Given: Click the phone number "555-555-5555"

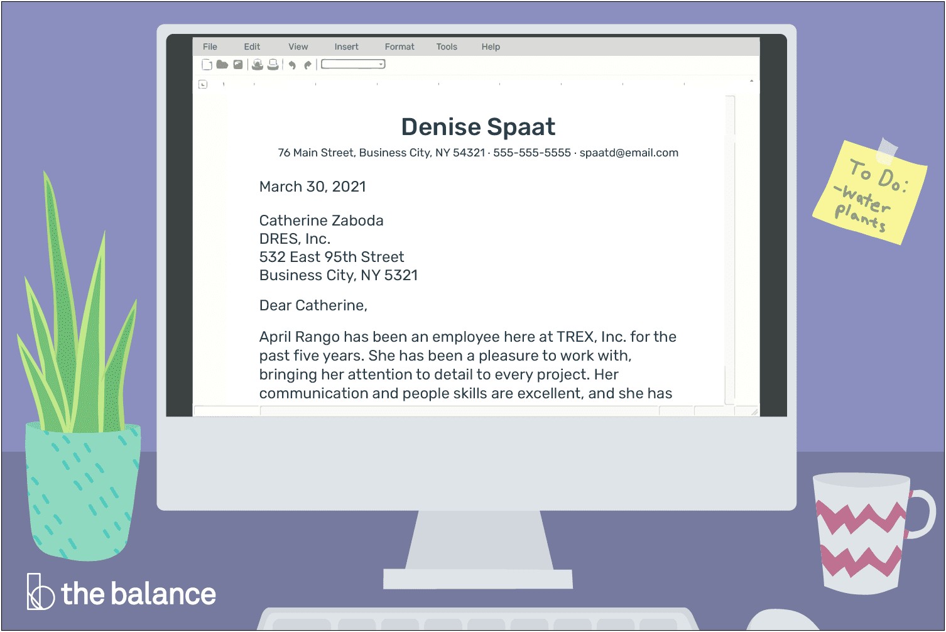Looking at the screenshot, I should coord(532,153).
